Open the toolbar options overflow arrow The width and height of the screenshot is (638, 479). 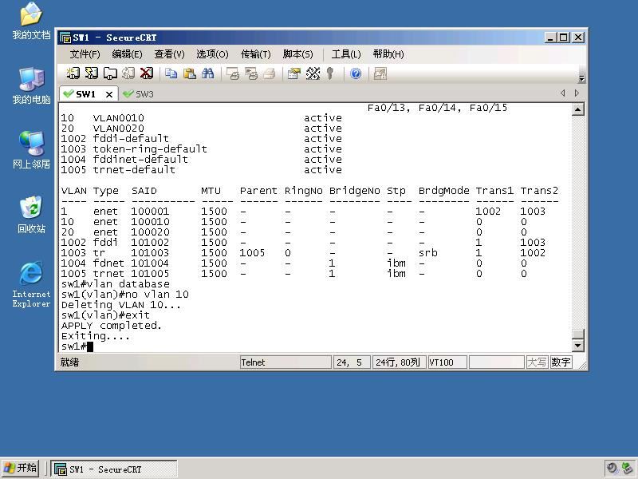(x=581, y=78)
